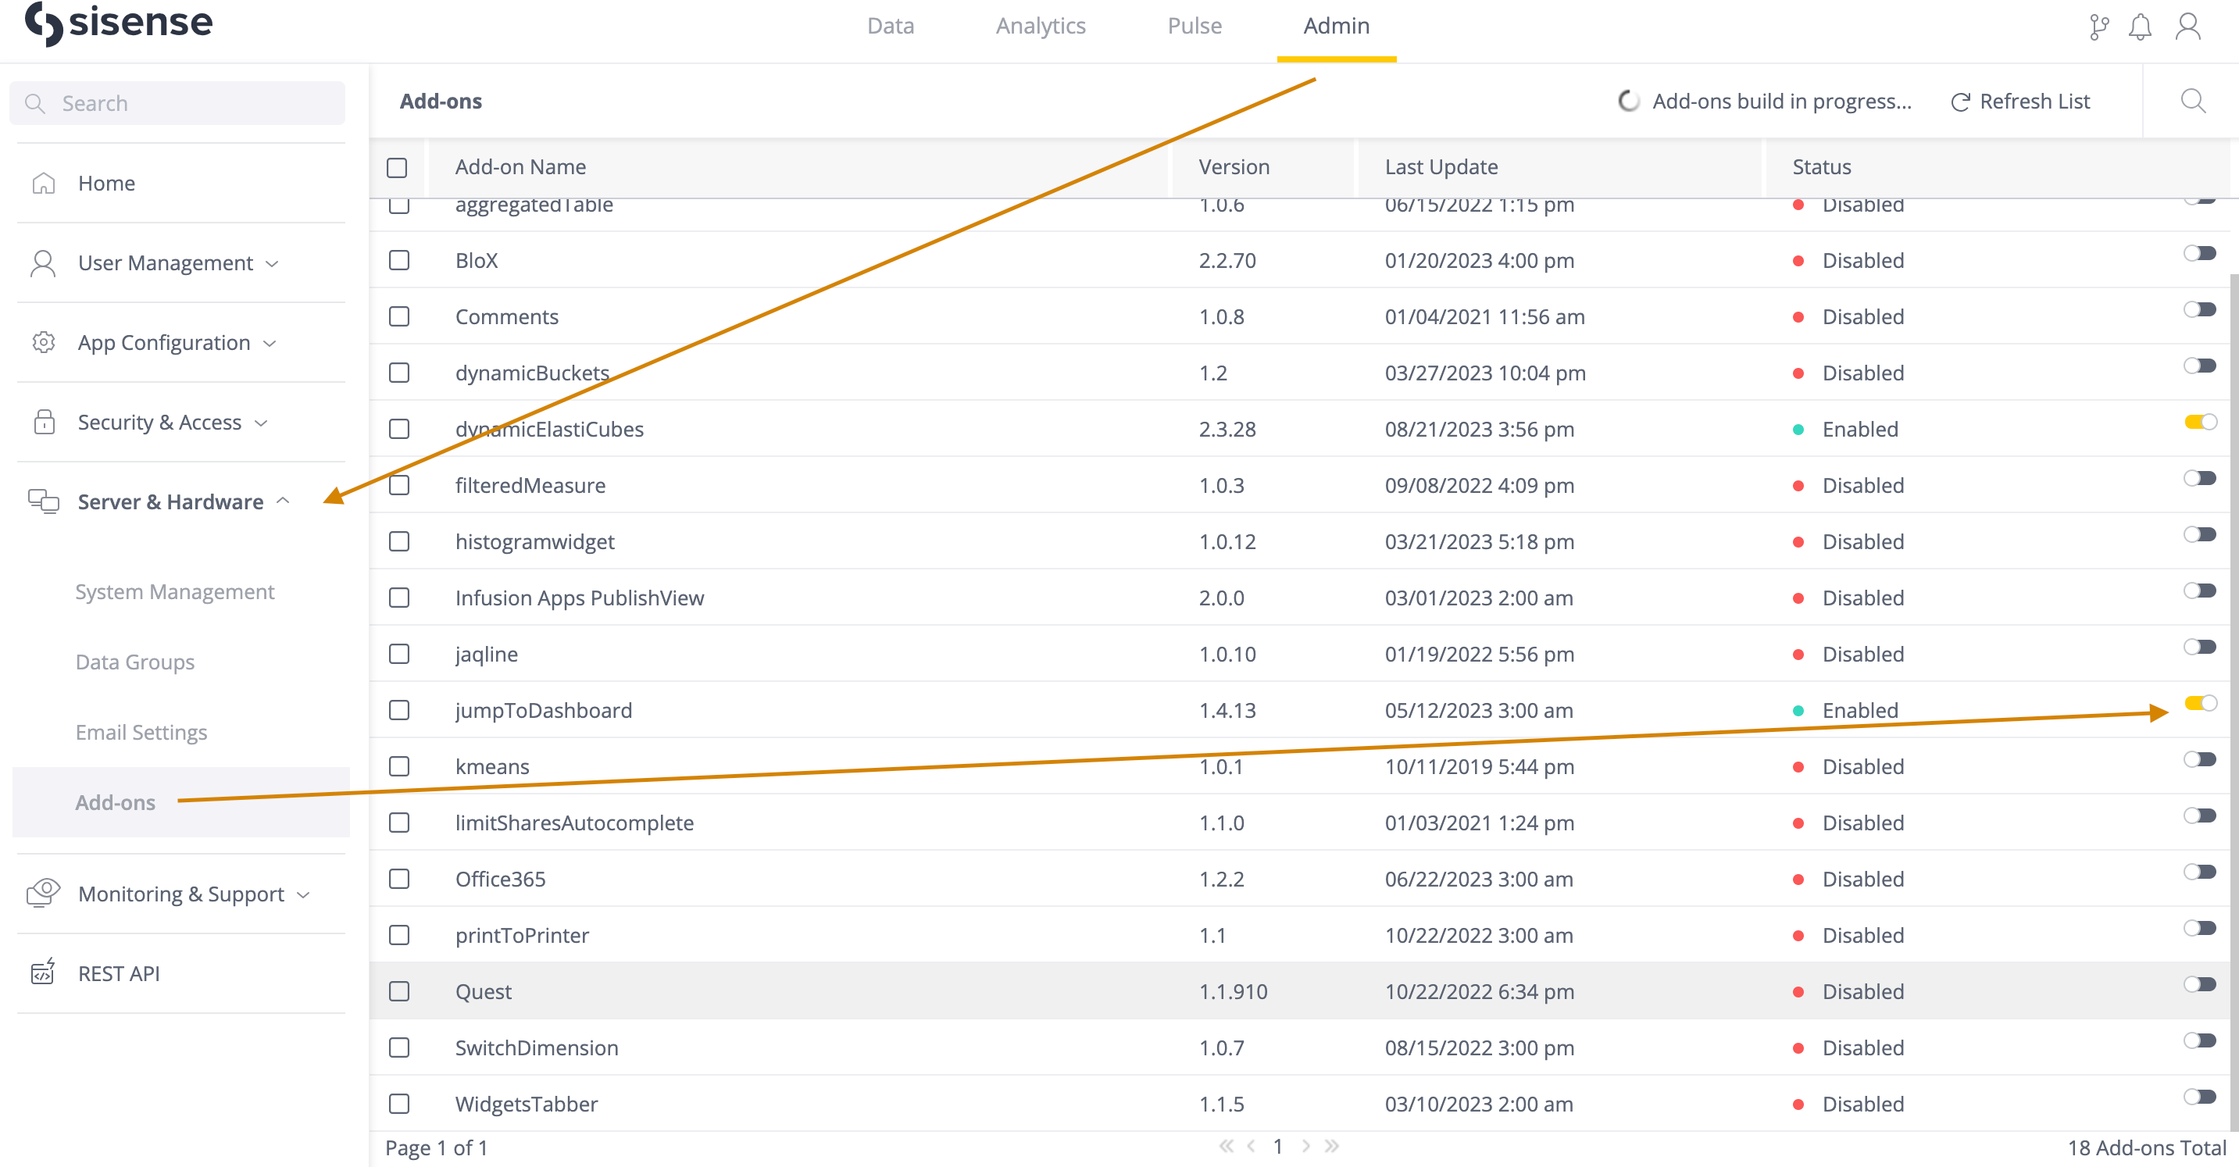Click the Refresh List icon
Viewport: 2239px width, 1167px height.
pyautogui.click(x=1960, y=101)
